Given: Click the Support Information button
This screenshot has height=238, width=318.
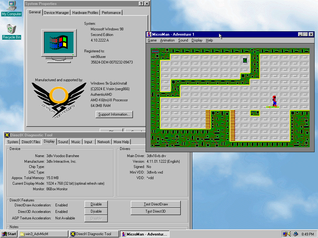Looking at the screenshot, I should click(114, 114).
